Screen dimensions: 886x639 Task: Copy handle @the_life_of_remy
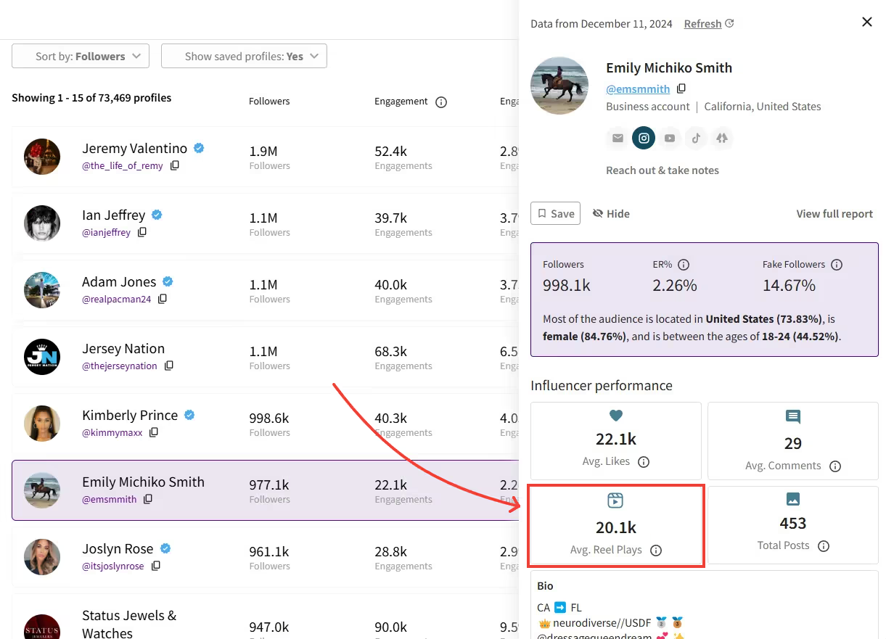[x=175, y=165]
